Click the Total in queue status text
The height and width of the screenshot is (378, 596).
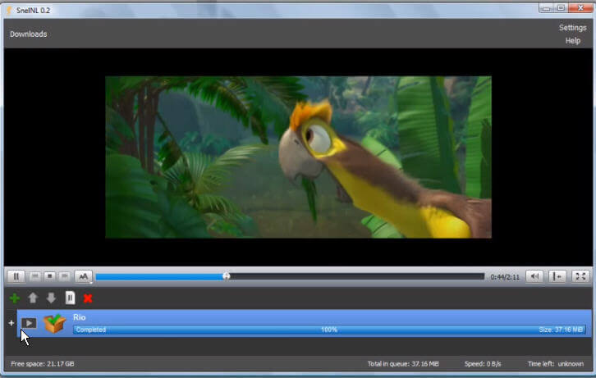(403, 363)
